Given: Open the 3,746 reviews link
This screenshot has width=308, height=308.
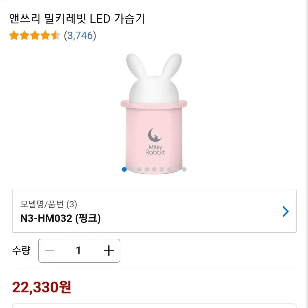Looking at the screenshot, I should [x=80, y=36].
